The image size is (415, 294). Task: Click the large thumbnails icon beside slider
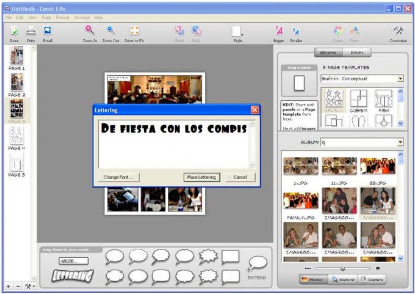point(378,268)
